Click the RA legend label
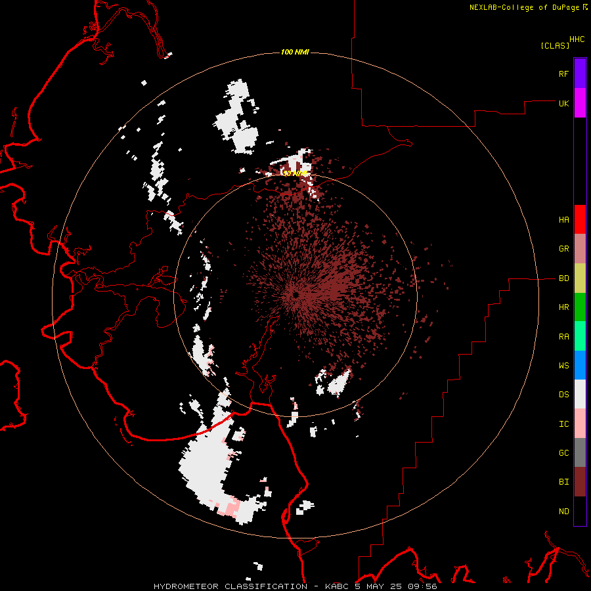This screenshot has height=591, width=591. point(563,337)
